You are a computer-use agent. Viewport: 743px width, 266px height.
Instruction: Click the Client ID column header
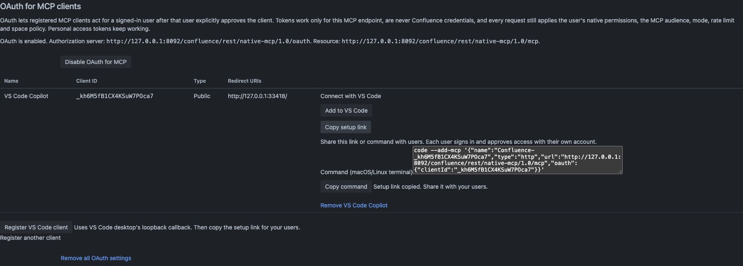[x=87, y=81]
